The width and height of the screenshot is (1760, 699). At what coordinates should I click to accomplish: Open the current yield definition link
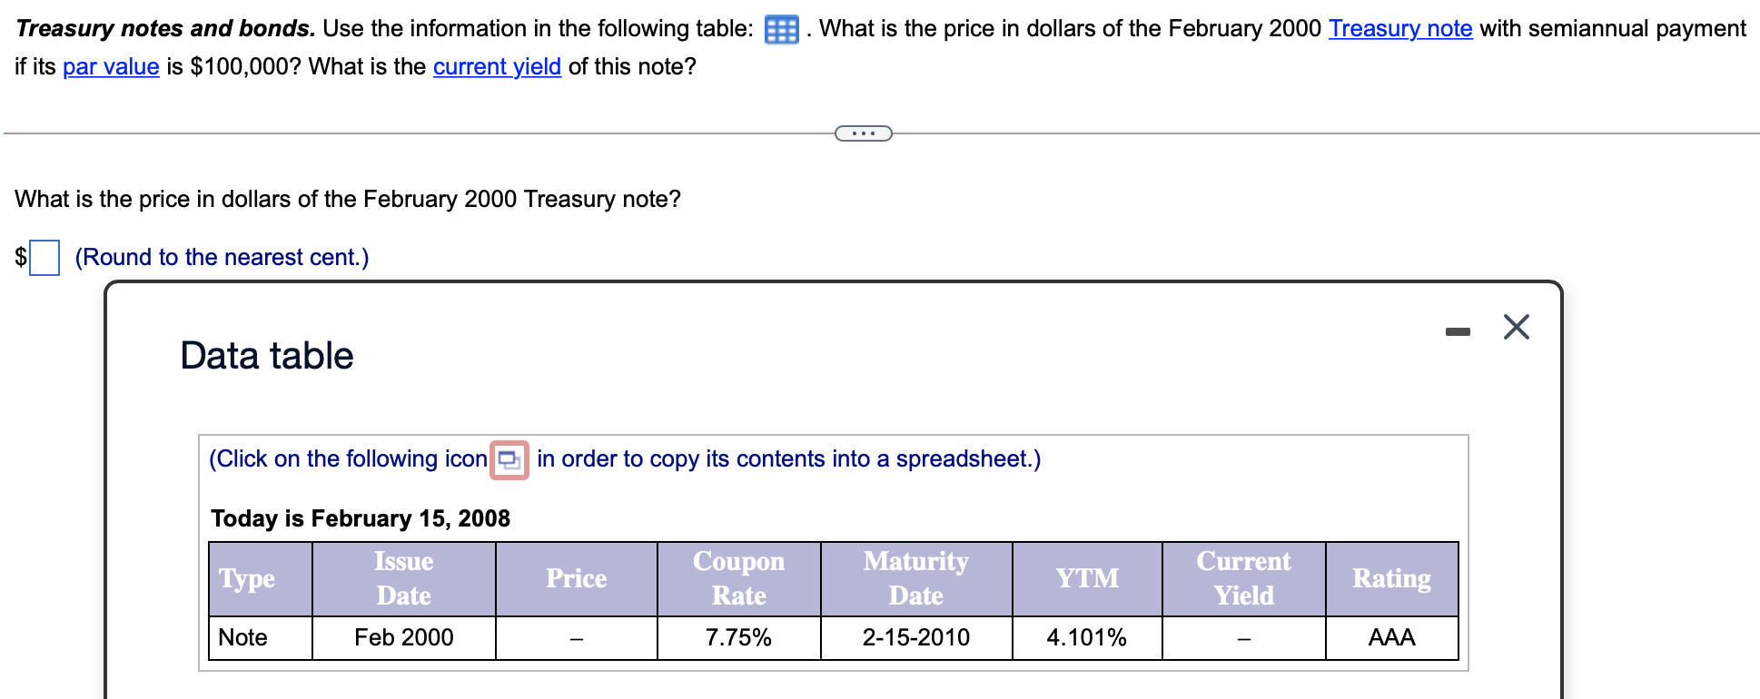pyautogui.click(x=496, y=66)
